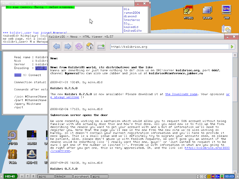Click the HTML Viewer vertical scrollbar thumb

coord(235,89)
